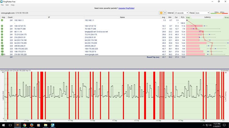
Task: Select www.google.com in the Name column
Action: pyautogui.click(x=91, y=54)
